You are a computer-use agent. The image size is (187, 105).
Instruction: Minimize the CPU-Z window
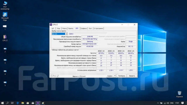click(x=122, y=24)
